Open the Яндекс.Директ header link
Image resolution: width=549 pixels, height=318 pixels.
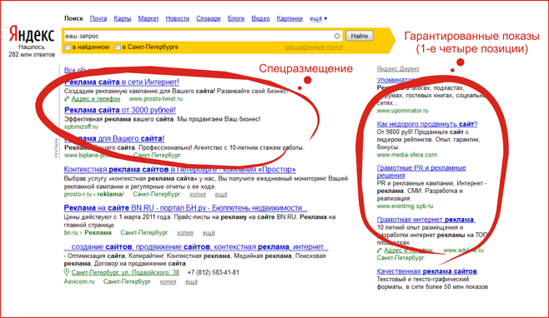click(x=398, y=69)
